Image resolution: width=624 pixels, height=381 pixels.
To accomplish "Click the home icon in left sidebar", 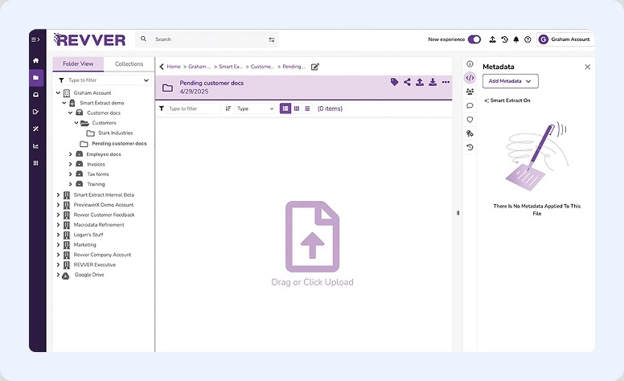I will tap(35, 60).
